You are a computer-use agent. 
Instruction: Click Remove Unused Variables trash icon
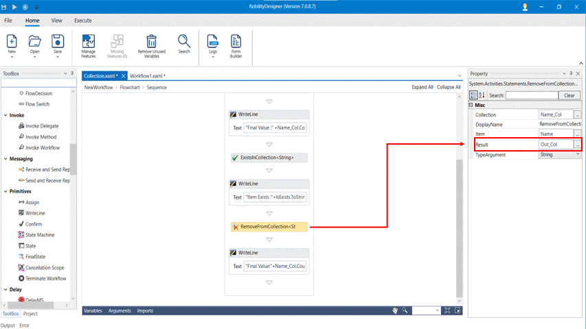151,42
